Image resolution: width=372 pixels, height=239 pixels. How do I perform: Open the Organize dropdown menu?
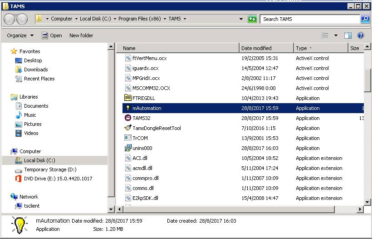(x=20, y=35)
